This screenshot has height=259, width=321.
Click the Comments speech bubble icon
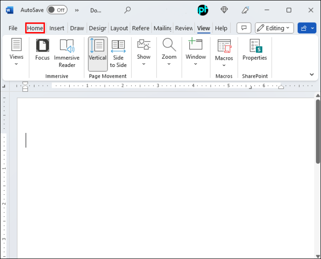tap(244, 28)
